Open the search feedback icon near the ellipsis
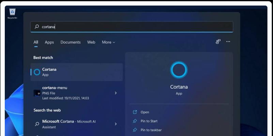The height and width of the screenshot is (136, 273). point(218,41)
